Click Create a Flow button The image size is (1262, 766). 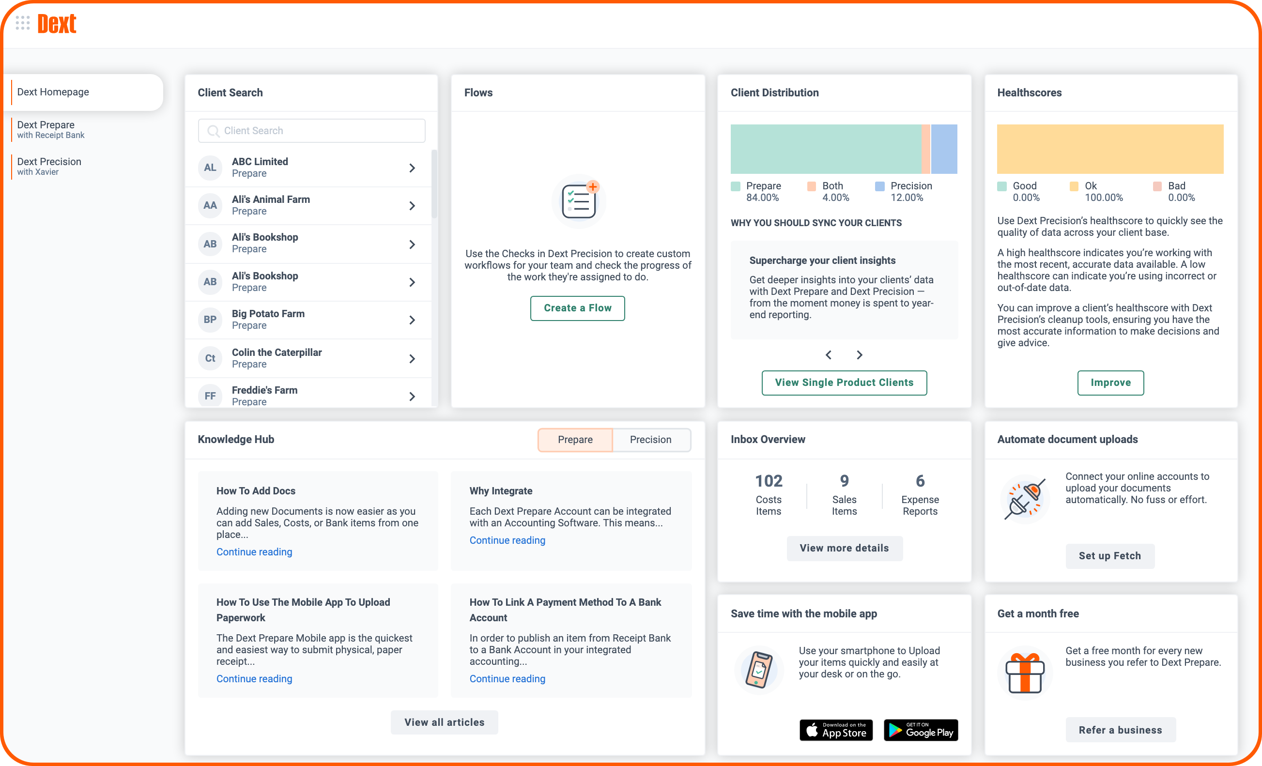pos(577,307)
